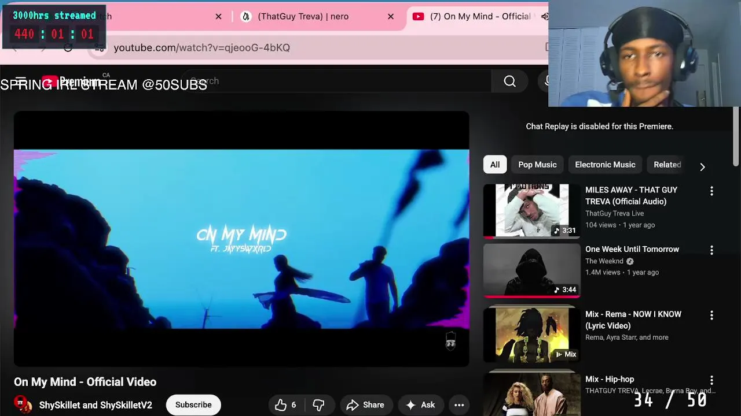The height and width of the screenshot is (416, 741).
Task: Click the YouTube Premium logo
Action: coord(71,81)
